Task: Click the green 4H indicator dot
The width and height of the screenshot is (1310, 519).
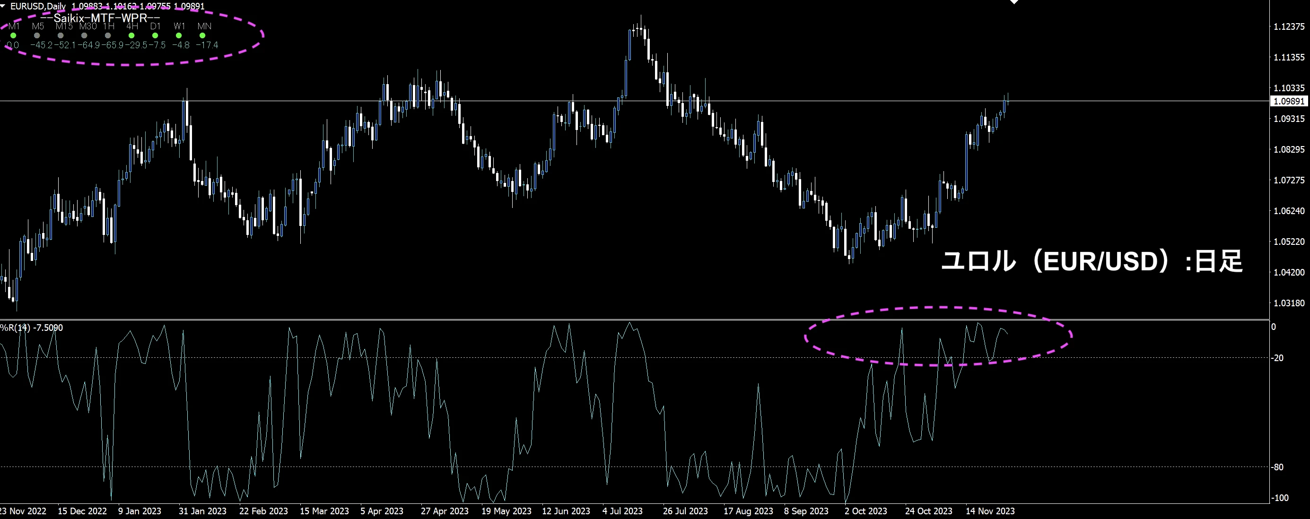Action: coord(132,35)
